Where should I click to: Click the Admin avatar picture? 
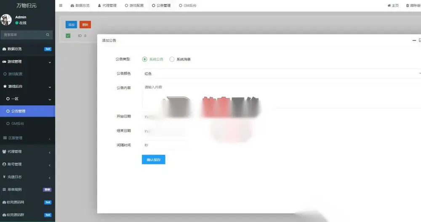point(6,20)
